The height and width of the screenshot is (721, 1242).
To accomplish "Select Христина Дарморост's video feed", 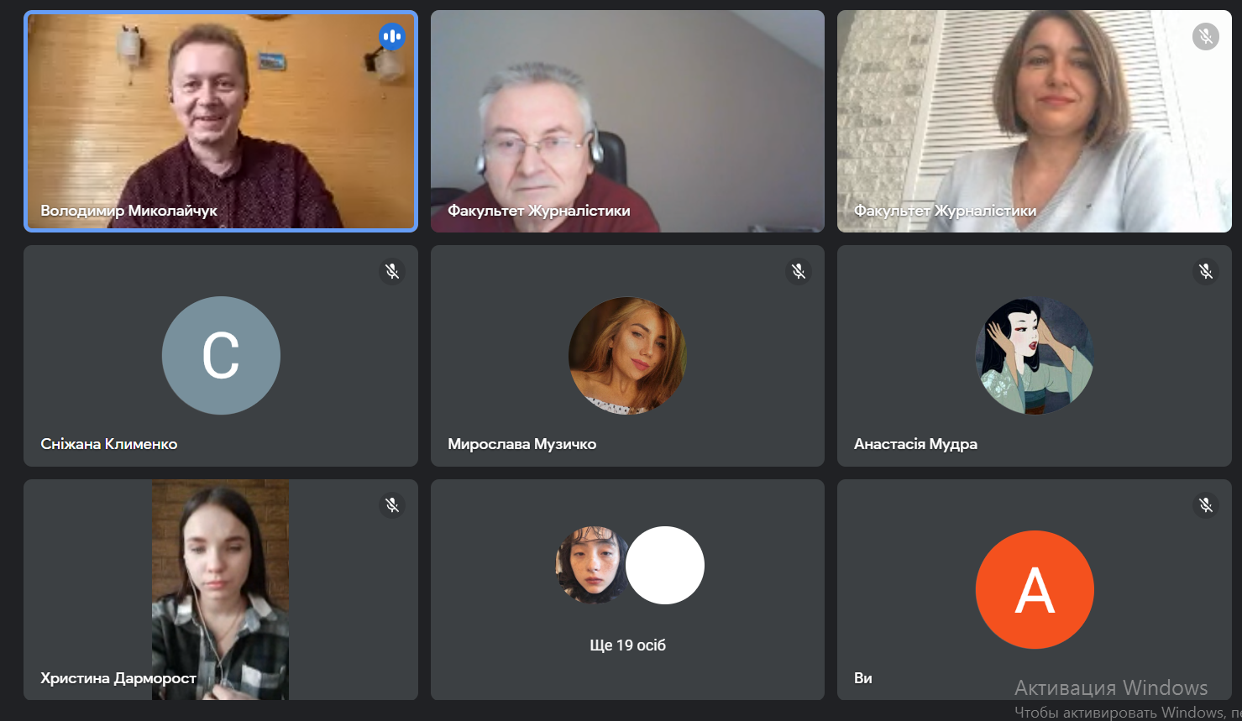I will point(220,589).
